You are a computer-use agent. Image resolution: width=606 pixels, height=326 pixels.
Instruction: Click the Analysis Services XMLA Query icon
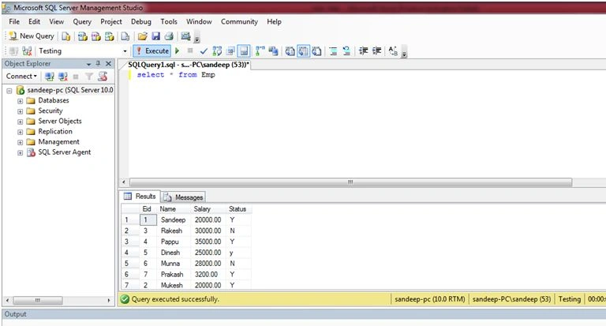click(110, 36)
